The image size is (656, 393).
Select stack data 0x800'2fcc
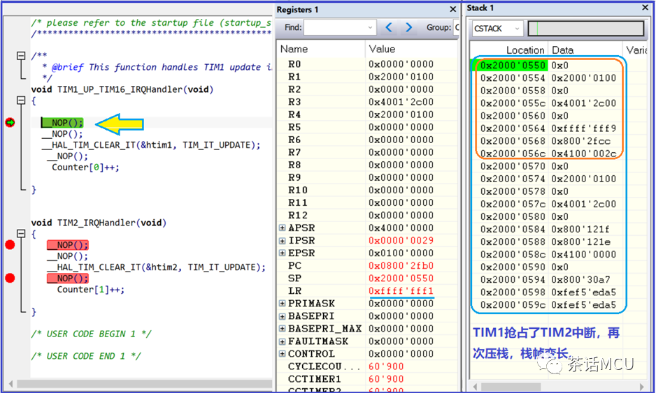(580, 141)
